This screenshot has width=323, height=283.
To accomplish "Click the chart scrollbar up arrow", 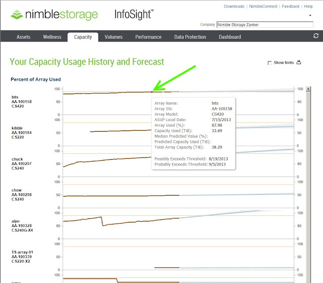I will (308, 89).
